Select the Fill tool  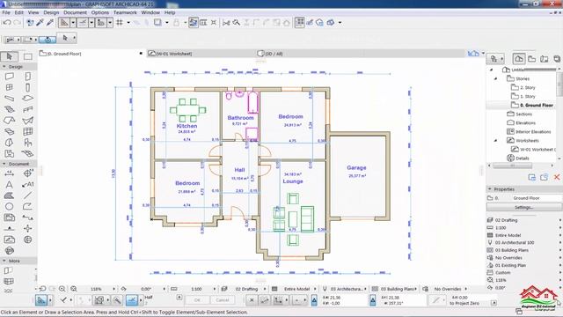(10, 195)
